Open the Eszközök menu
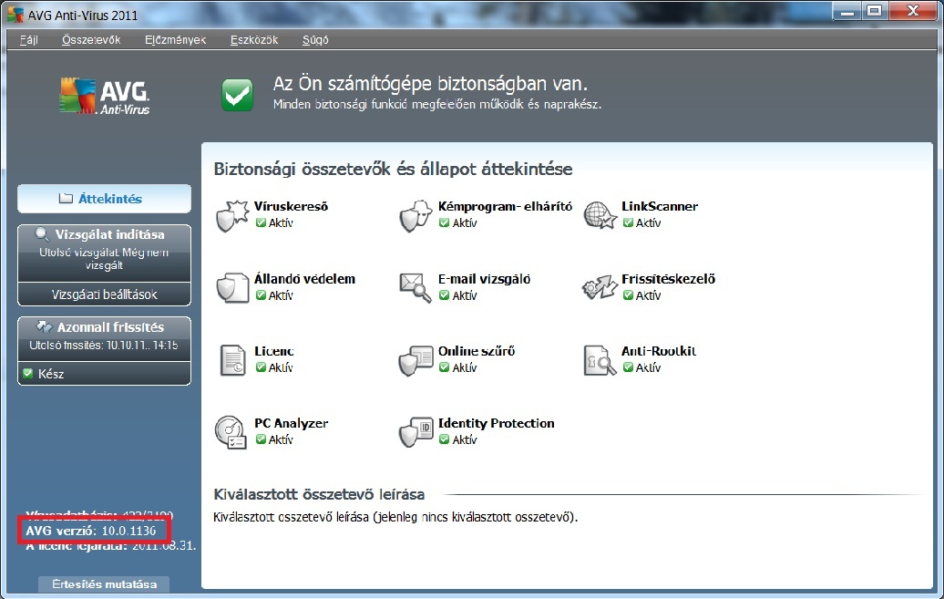Image resolution: width=944 pixels, height=599 pixels. pyautogui.click(x=254, y=40)
